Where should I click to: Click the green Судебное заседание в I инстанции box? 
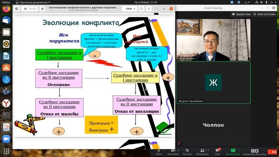pyautogui.click(x=59, y=55)
